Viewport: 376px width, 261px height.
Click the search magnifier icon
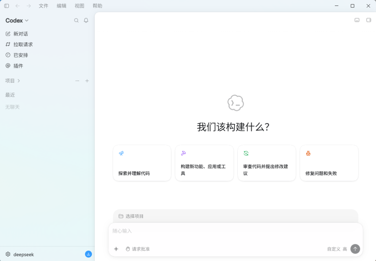[76, 21]
